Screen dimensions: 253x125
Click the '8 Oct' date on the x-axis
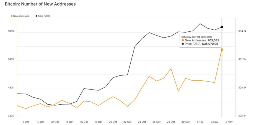pos(26,122)
